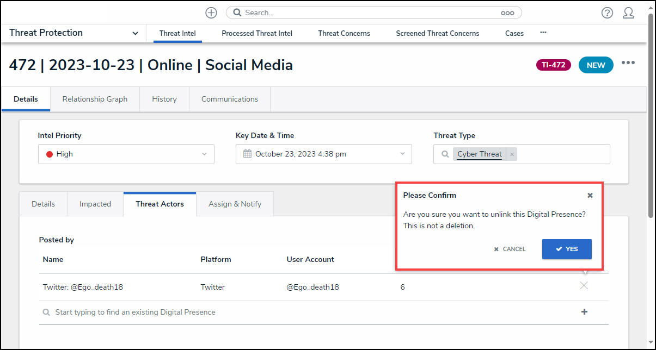Click the advanced search dots in search bar

pos(507,13)
